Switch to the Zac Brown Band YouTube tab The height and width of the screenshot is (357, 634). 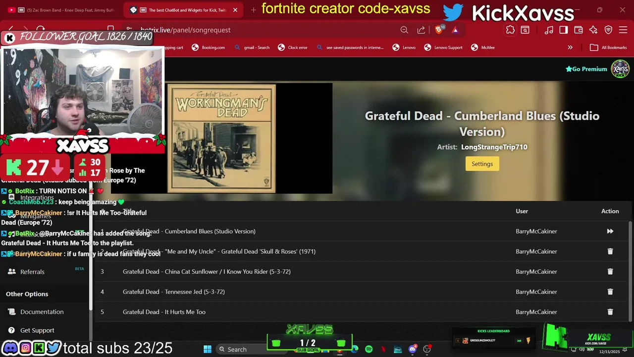(x=62, y=10)
